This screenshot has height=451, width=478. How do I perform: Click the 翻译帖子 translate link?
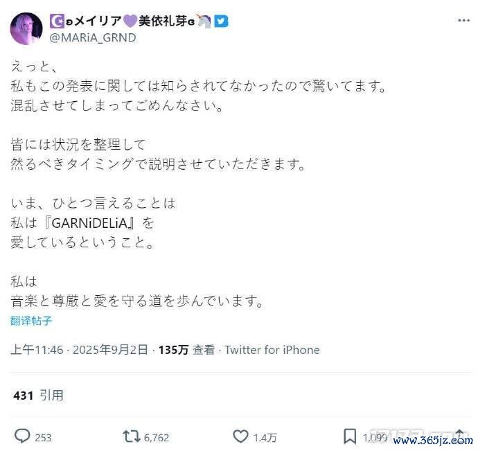point(31,321)
